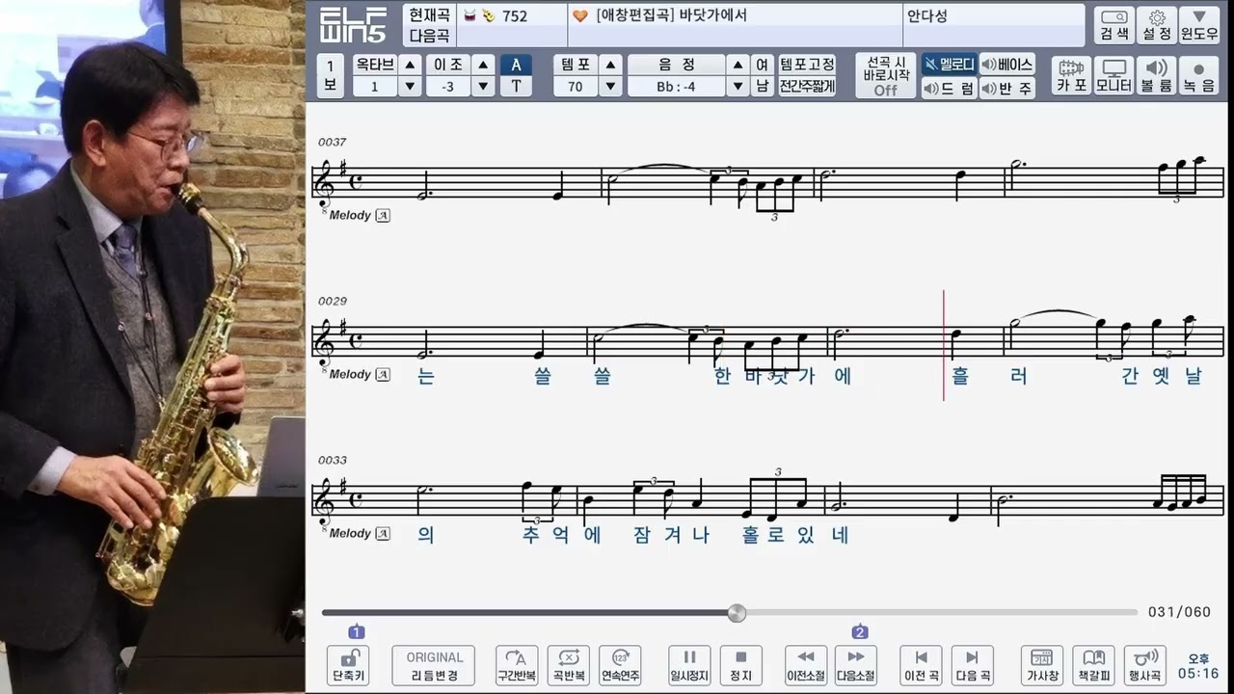The height and width of the screenshot is (694, 1234).
Task: Toggle the 반주 accompaniment sound
Action: click(x=1007, y=89)
